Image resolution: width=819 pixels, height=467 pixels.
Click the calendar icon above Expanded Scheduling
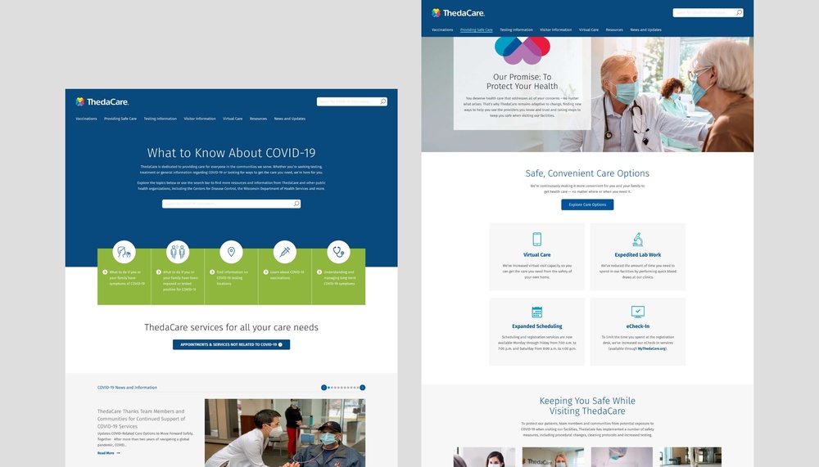tap(537, 312)
